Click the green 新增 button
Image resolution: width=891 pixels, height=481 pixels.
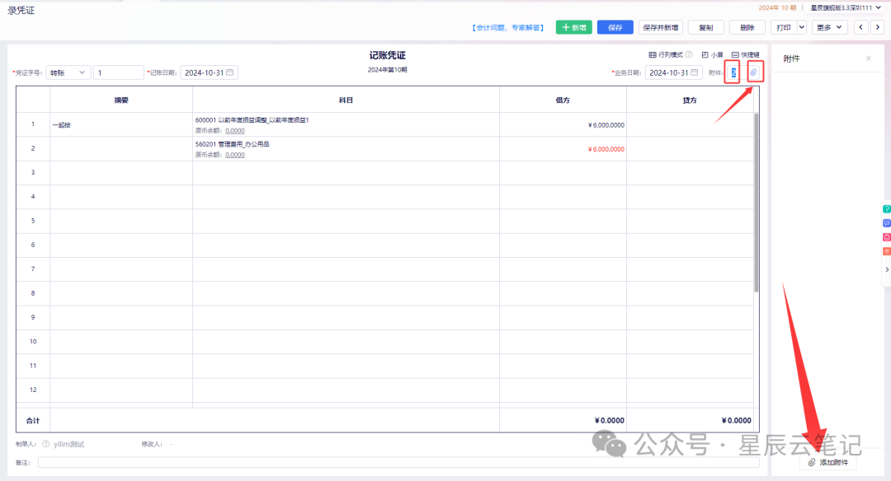[x=574, y=27]
